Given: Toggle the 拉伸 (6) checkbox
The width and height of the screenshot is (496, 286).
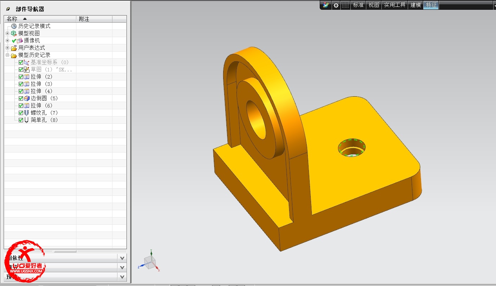Looking at the screenshot, I should [x=21, y=106].
